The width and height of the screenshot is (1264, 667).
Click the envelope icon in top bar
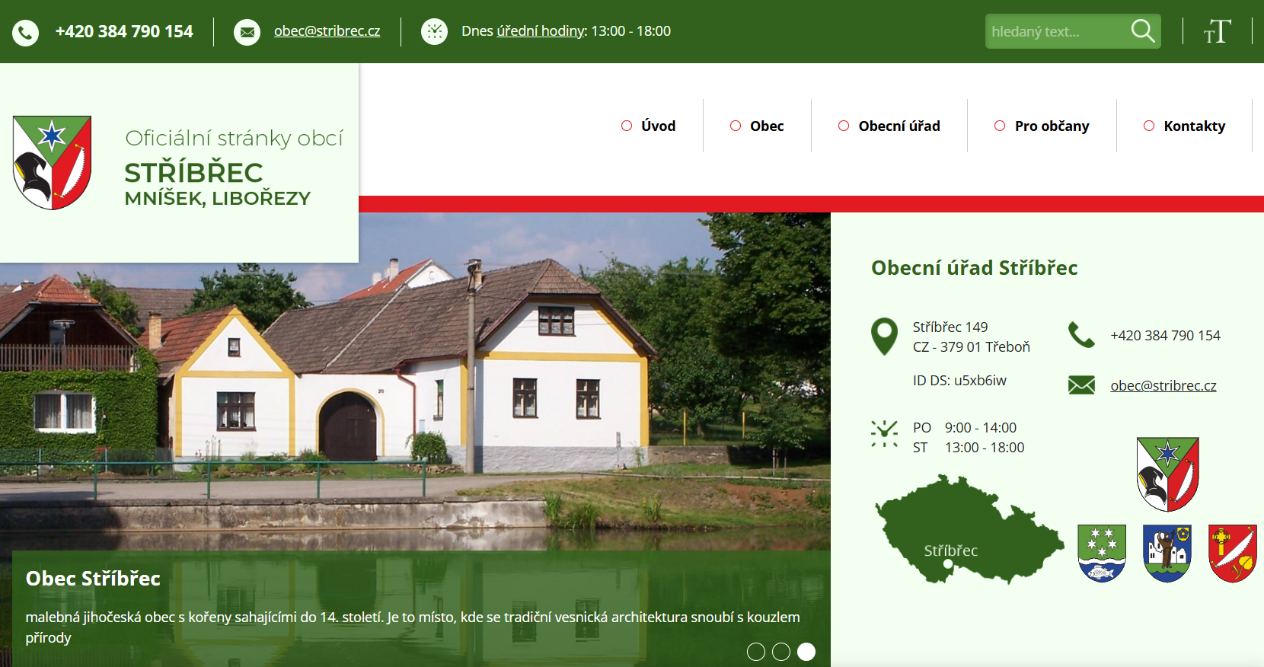tap(247, 32)
